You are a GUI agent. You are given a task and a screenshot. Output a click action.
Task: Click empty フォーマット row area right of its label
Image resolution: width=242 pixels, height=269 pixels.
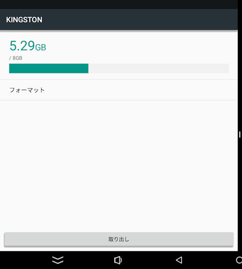coord(141,90)
